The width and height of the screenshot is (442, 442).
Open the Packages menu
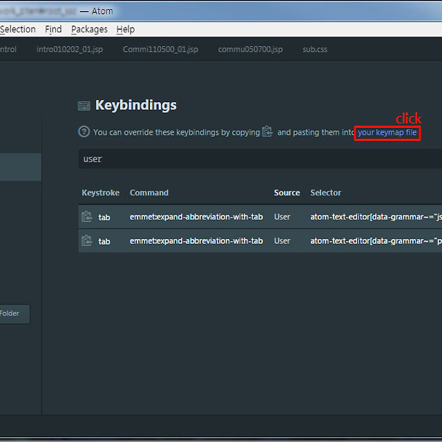(89, 29)
